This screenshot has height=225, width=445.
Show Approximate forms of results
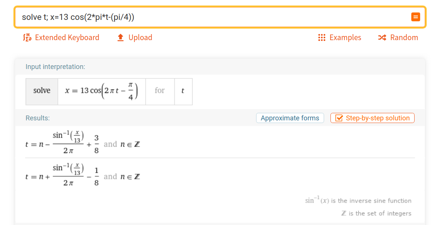290,118
